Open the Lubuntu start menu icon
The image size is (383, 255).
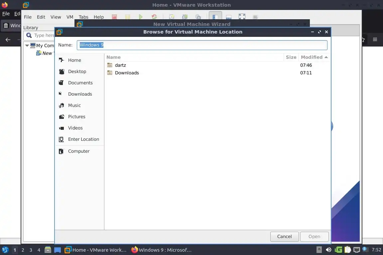coord(5,250)
